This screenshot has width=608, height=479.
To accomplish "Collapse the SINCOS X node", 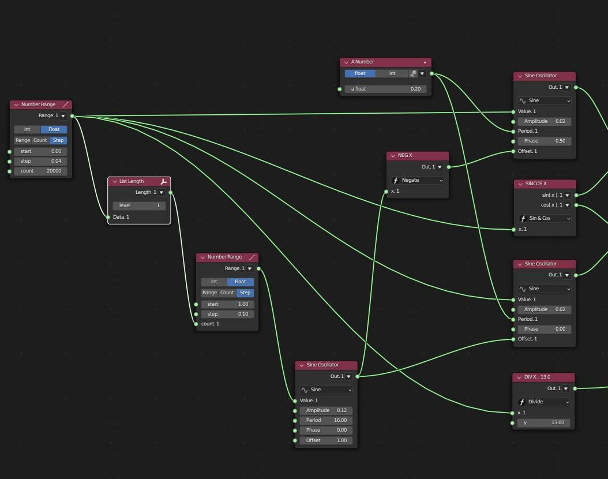I will pyautogui.click(x=520, y=184).
